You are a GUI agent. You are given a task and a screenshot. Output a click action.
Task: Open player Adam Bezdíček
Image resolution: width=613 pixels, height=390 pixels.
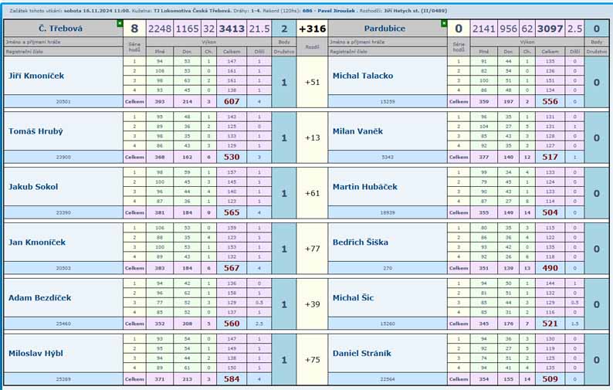pyautogui.click(x=40, y=298)
